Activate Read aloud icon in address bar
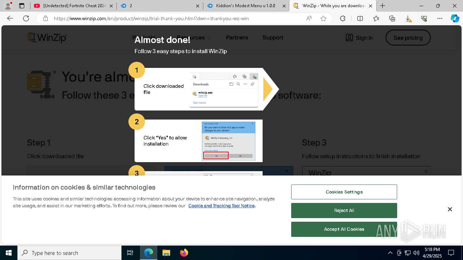 [309, 18]
